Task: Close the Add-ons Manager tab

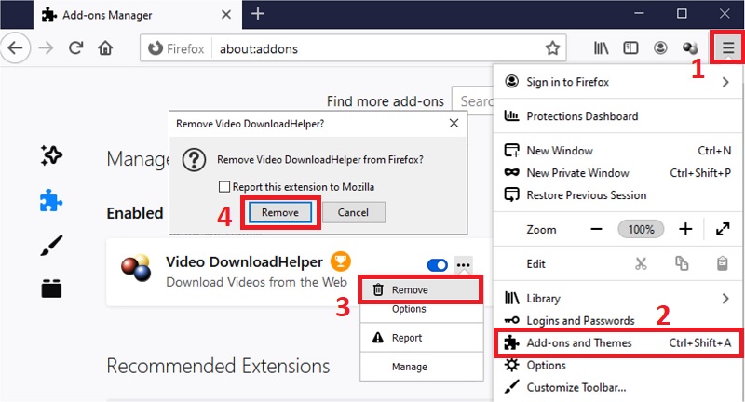Action: pyautogui.click(x=226, y=15)
